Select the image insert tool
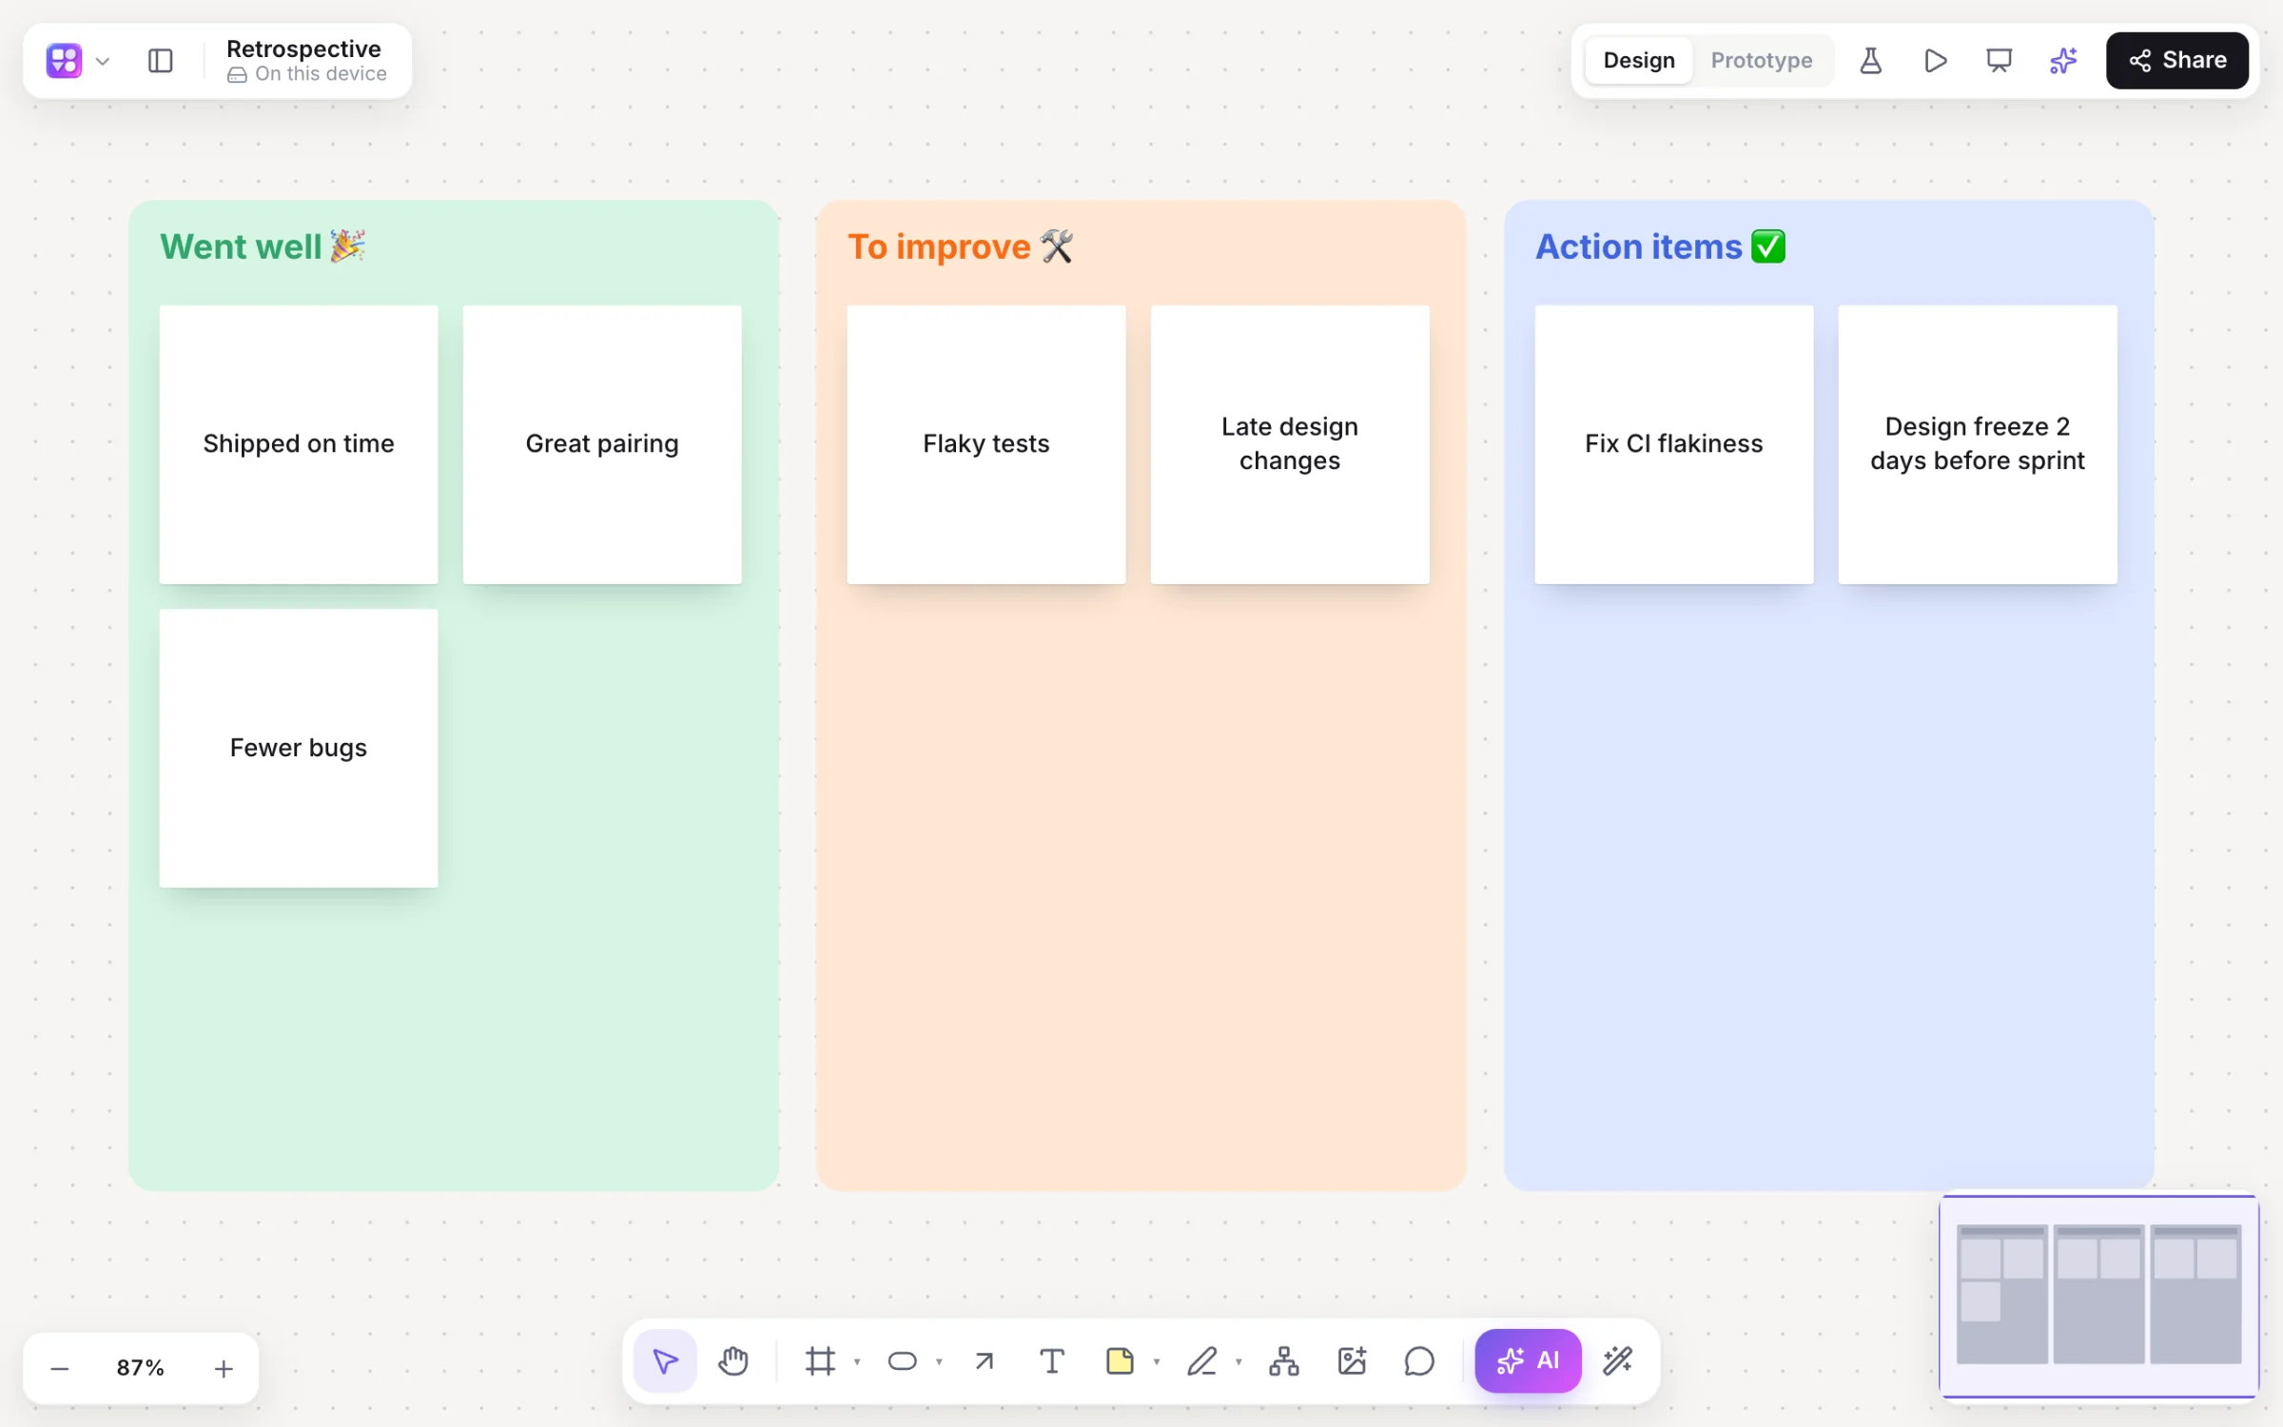The height and width of the screenshot is (1427, 2283). 1352,1361
